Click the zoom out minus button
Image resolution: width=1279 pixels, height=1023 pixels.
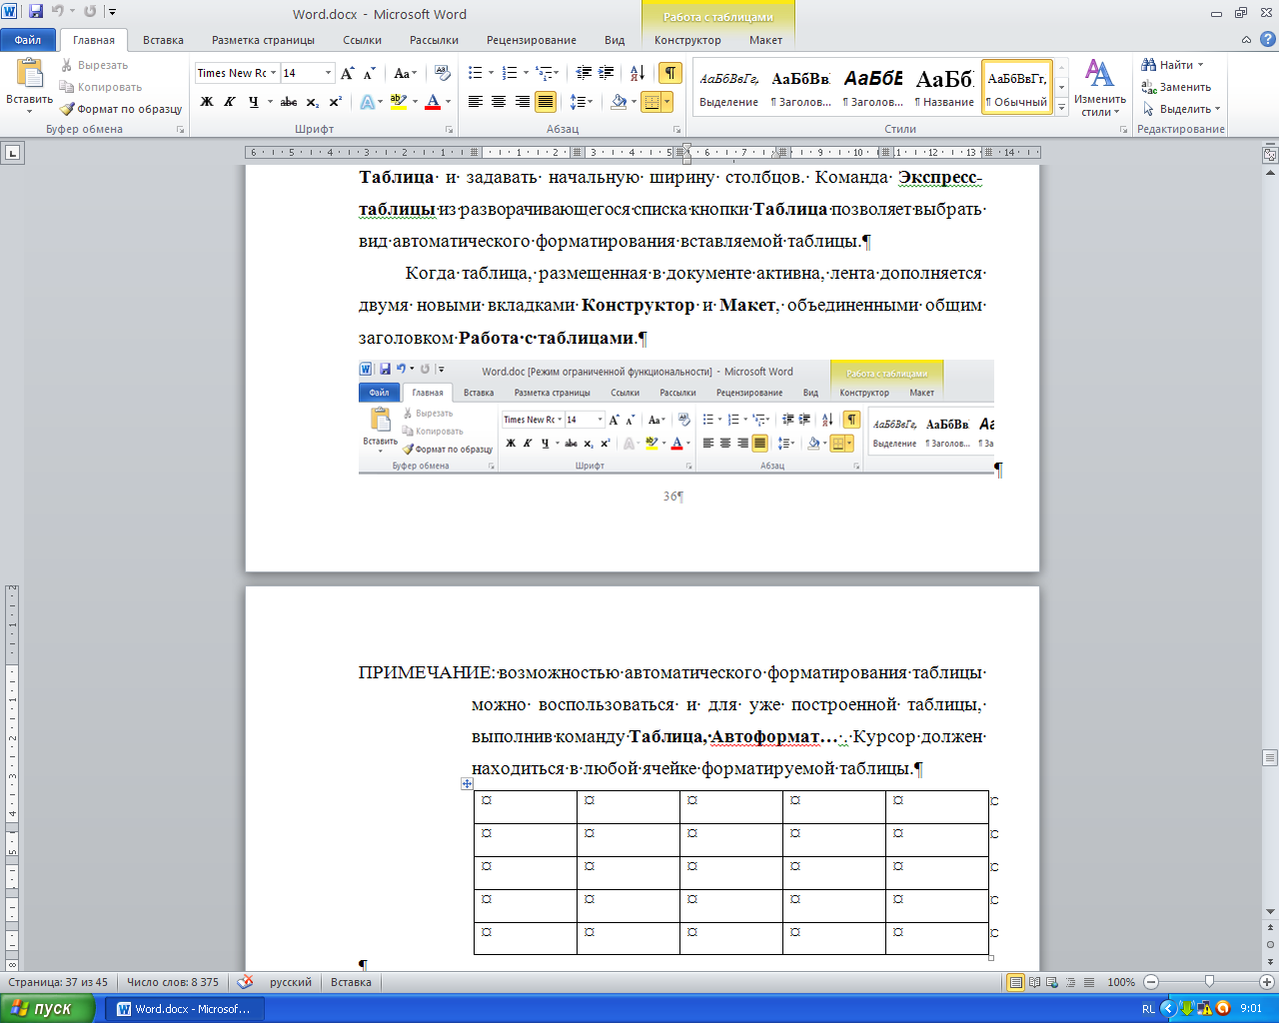1151,982
